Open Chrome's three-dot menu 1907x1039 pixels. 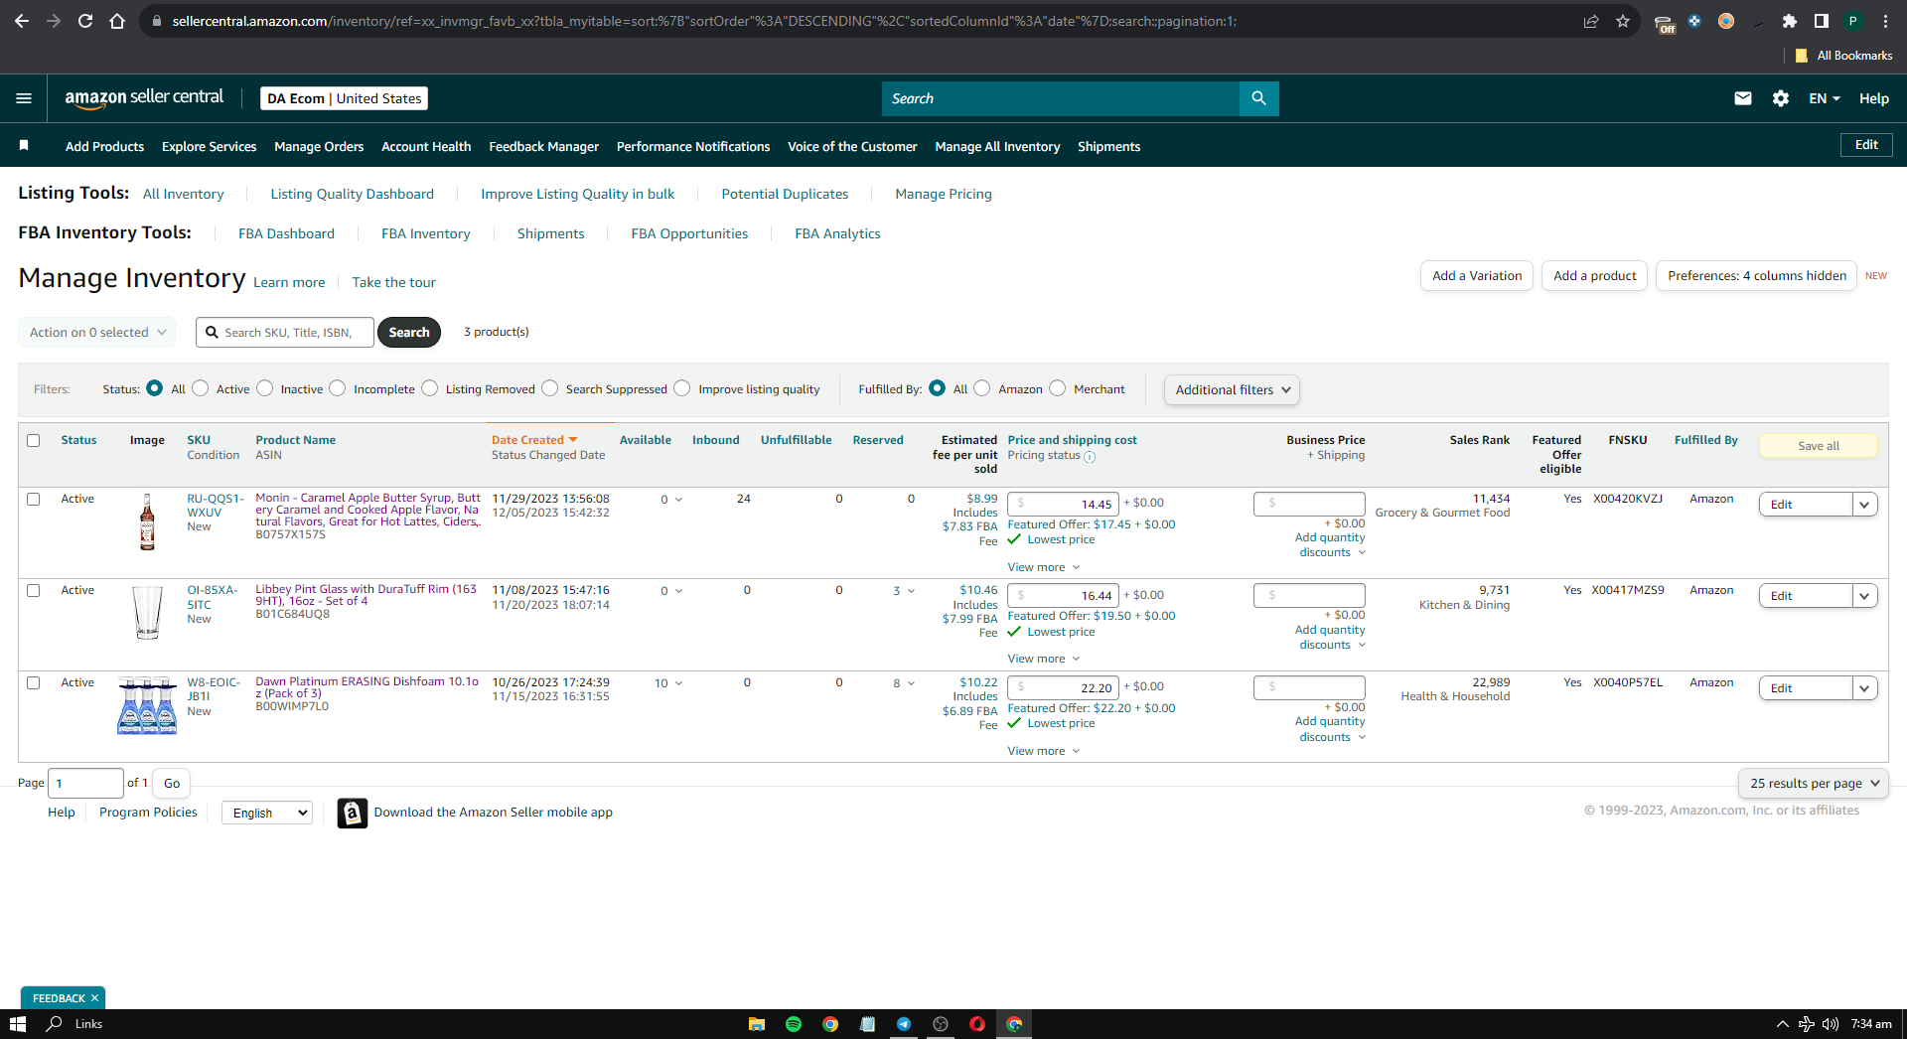pos(1885,21)
